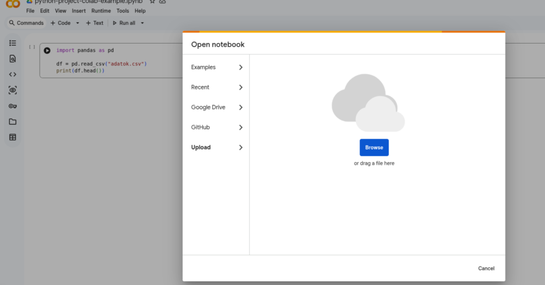Open the Find and replace sidebar icon
Viewport: 545px width, 285px height.
pos(13,58)
